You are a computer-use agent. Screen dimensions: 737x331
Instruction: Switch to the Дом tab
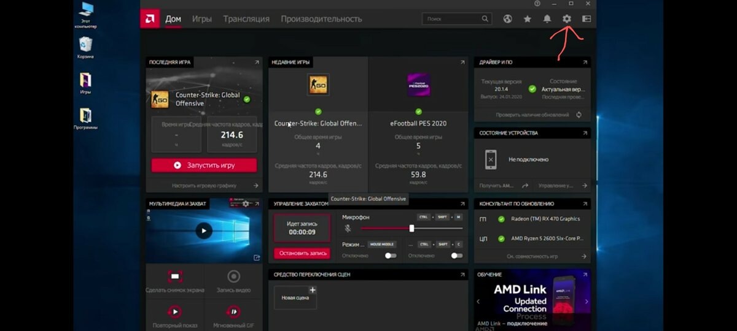point(173,19)
